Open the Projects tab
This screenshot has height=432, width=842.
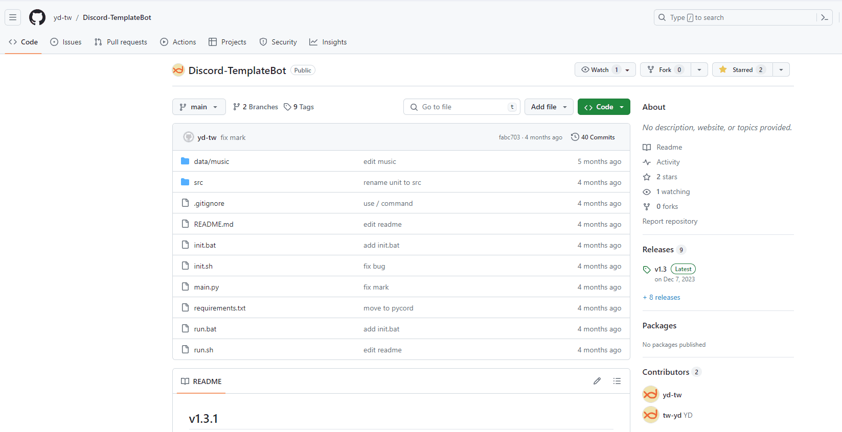click(227, 42)
